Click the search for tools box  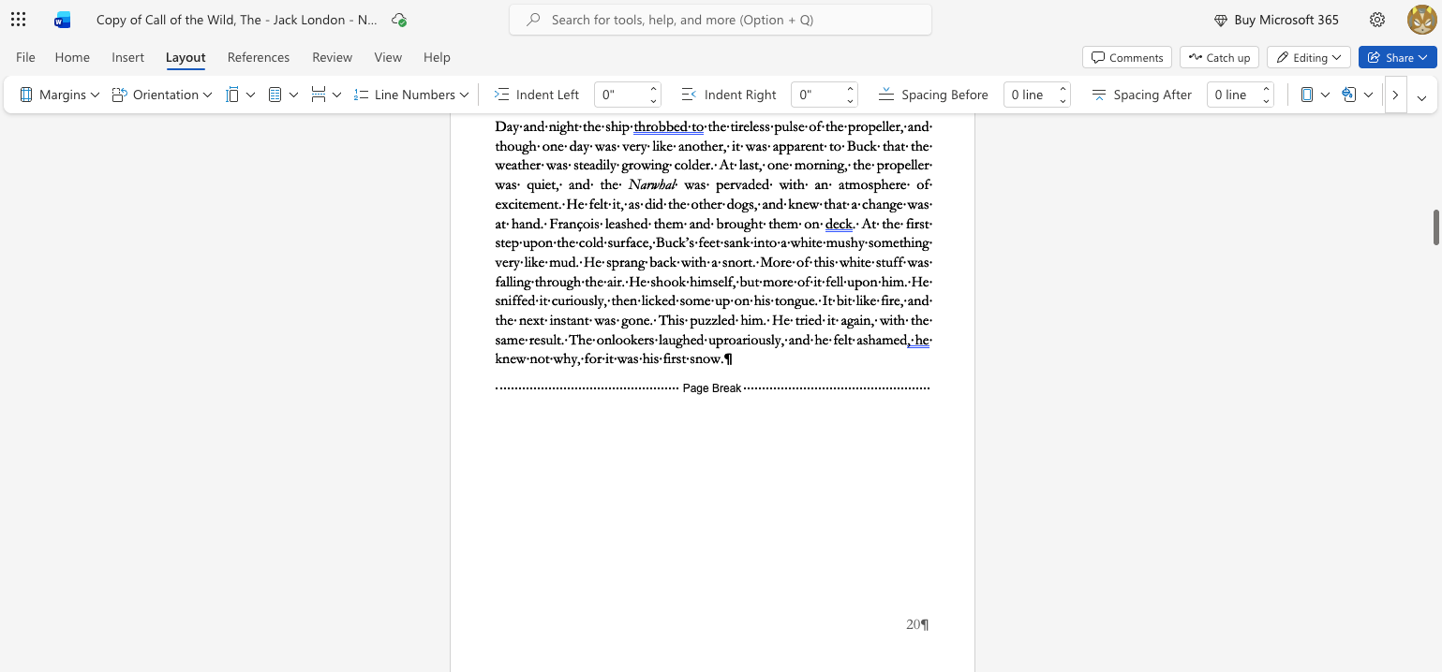coord(721,20)
